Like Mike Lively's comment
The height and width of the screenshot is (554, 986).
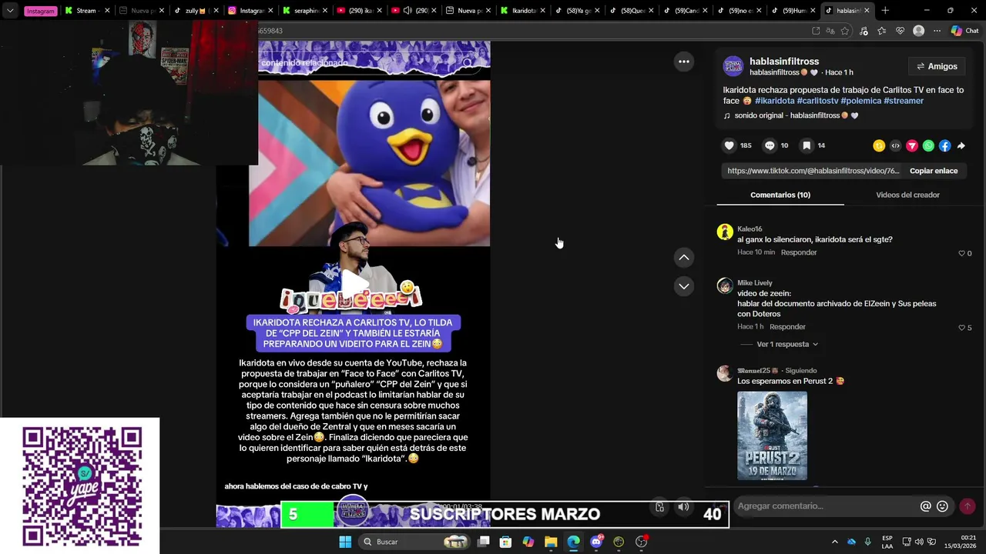[x=961, y=328]
